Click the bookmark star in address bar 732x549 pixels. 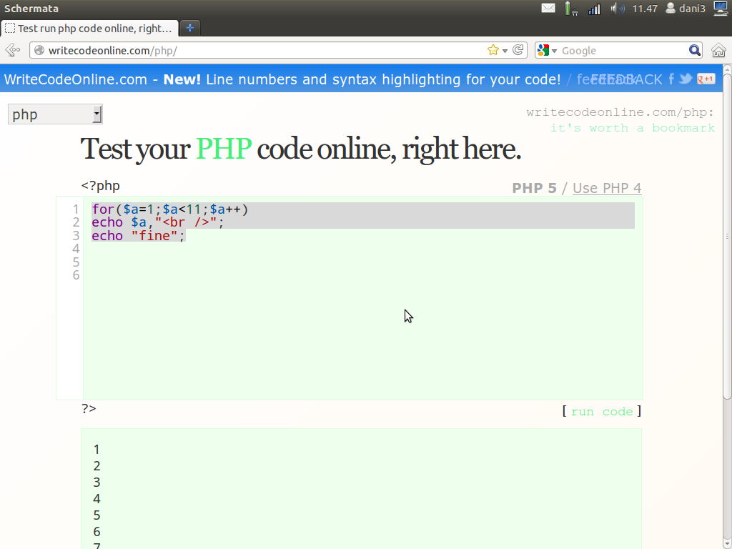[x=494, y=50]
